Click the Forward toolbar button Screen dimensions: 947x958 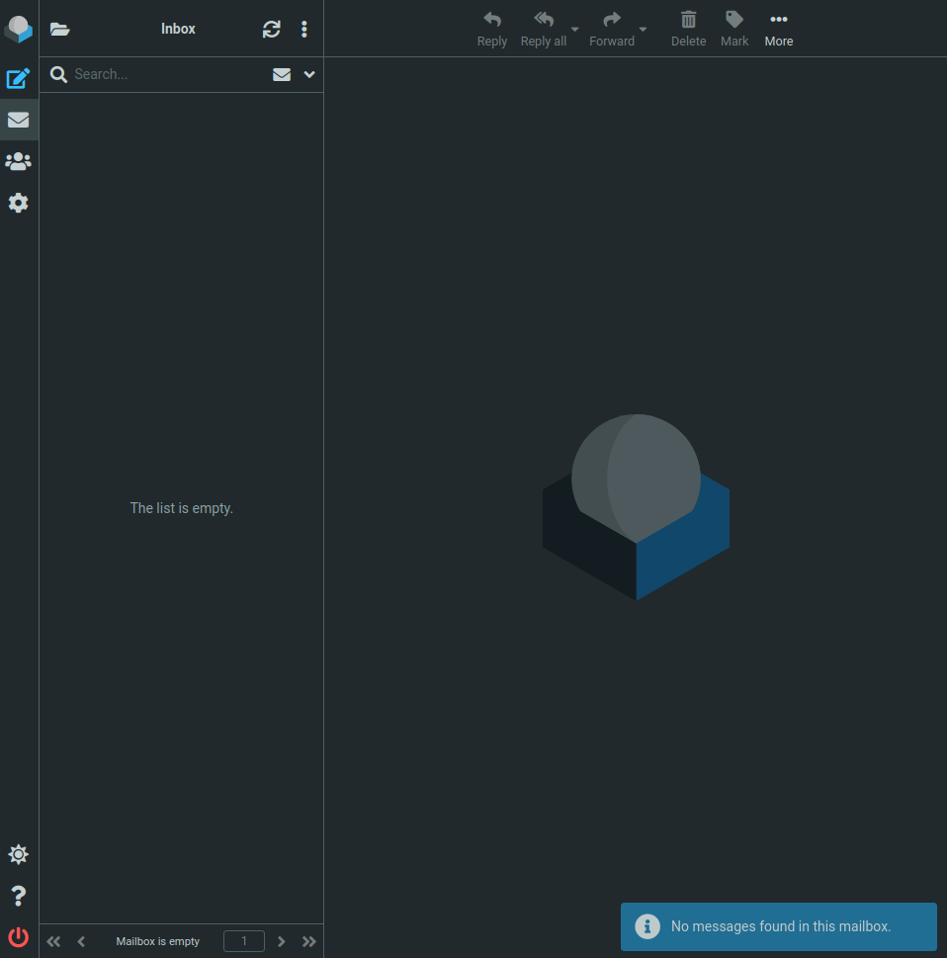click(x=612, y=29)
